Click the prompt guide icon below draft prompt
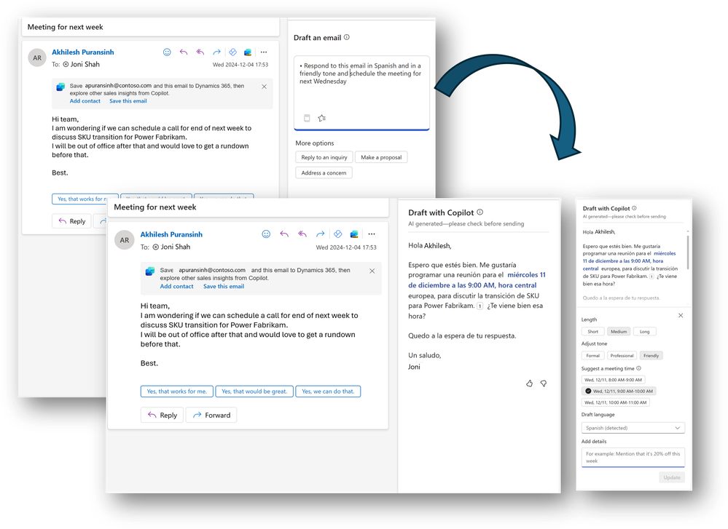Viewport: 728px width, 529px height. point(307,118)
